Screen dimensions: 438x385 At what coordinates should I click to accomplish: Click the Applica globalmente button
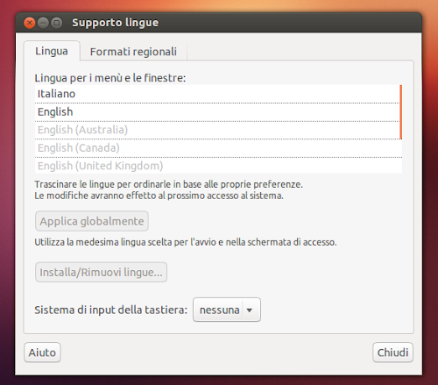point(92,221)
